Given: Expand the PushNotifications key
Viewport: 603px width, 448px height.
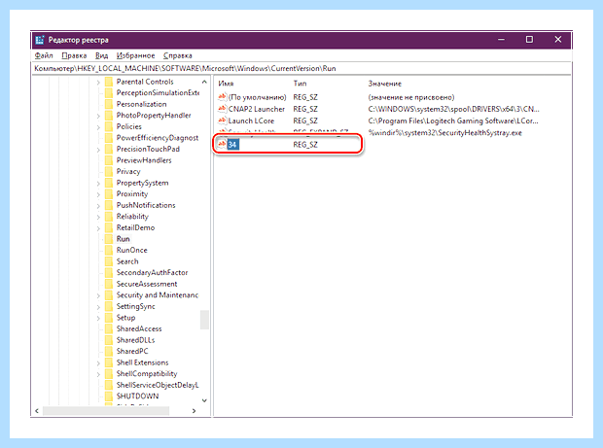Looking at the screenshot, I should coord(98,206).
